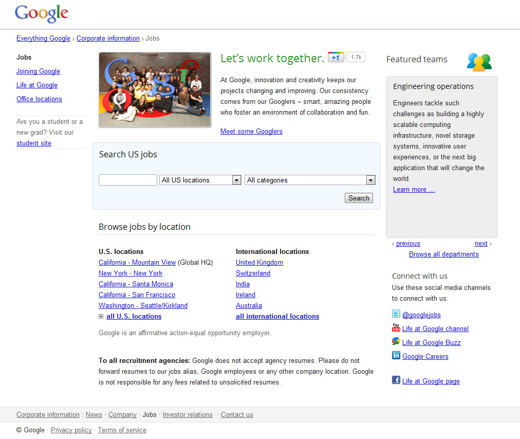Image resolution: width=520 pixels, height=439 pixels.
Task: Open Washington - Seattle/Kirkland jobs
Action: point(143,306)
